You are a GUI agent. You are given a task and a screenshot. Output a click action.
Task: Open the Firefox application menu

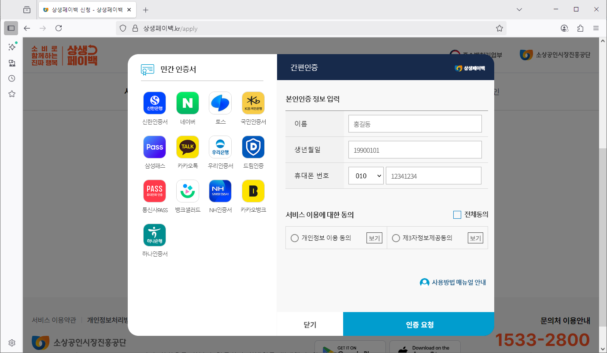[x=596, y=28]
